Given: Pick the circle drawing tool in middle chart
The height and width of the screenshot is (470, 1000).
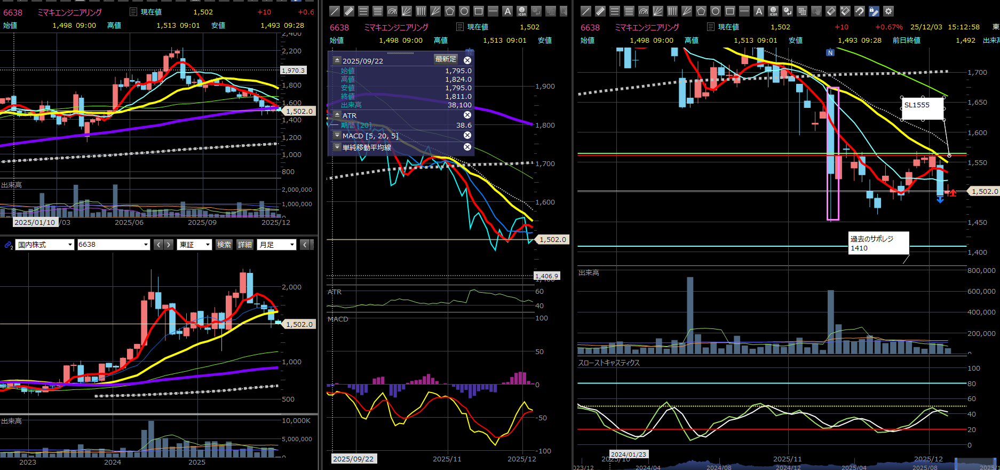Looking at the screenshot, I should pos(464,11).
